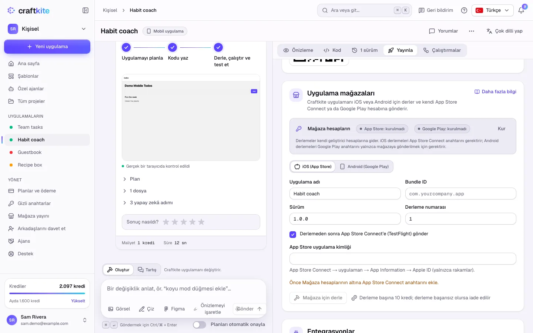The image size is (533, 333).
Task: Open the Çalıştırmalar tab
Action: click(442, 50)
